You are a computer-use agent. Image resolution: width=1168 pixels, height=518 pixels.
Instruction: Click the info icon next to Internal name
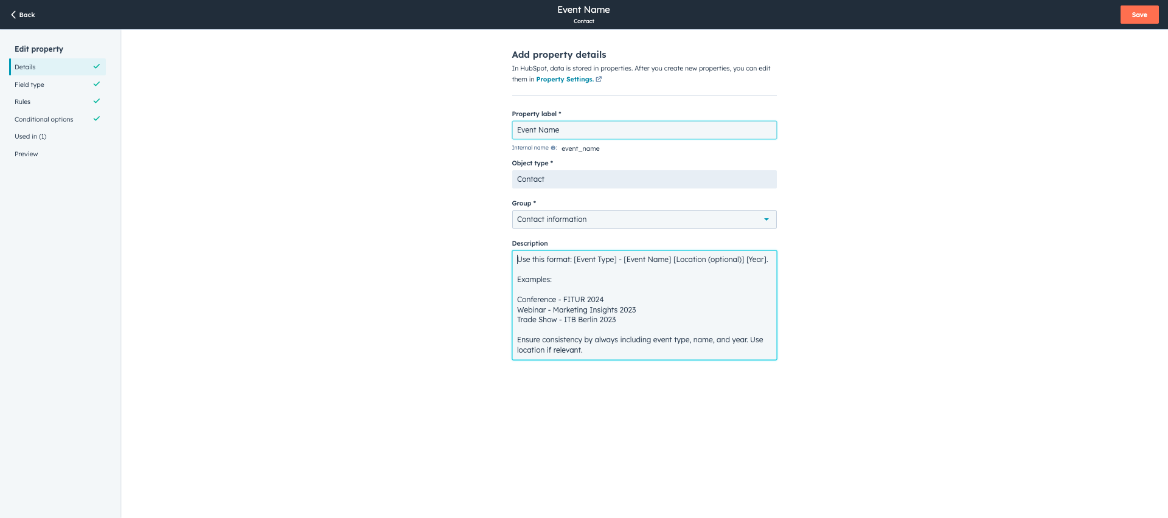tap(553, 148)
